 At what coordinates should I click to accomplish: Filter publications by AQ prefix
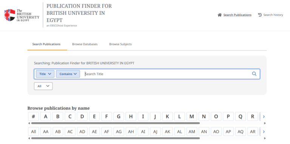(241, 132)
